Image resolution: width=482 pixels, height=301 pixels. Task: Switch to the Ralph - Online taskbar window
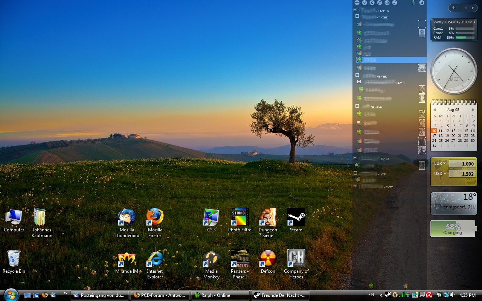(x=220, y=295)
